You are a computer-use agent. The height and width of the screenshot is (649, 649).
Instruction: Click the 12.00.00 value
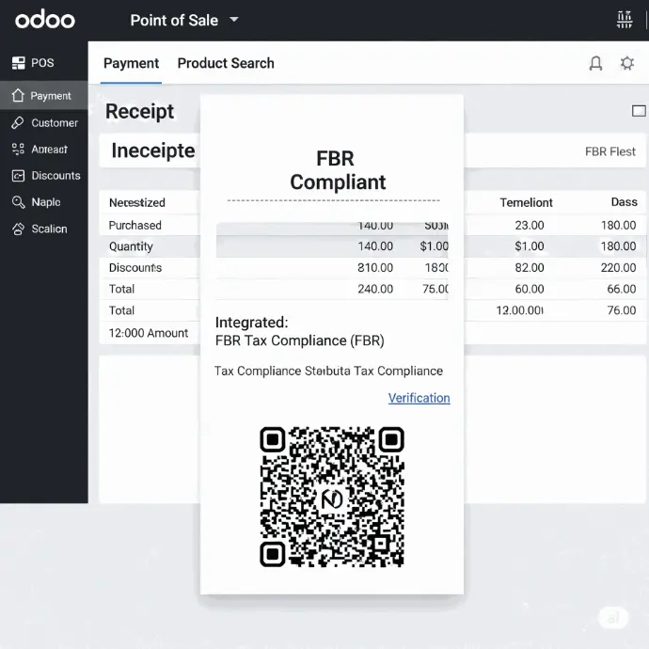[x=519, y=310]
